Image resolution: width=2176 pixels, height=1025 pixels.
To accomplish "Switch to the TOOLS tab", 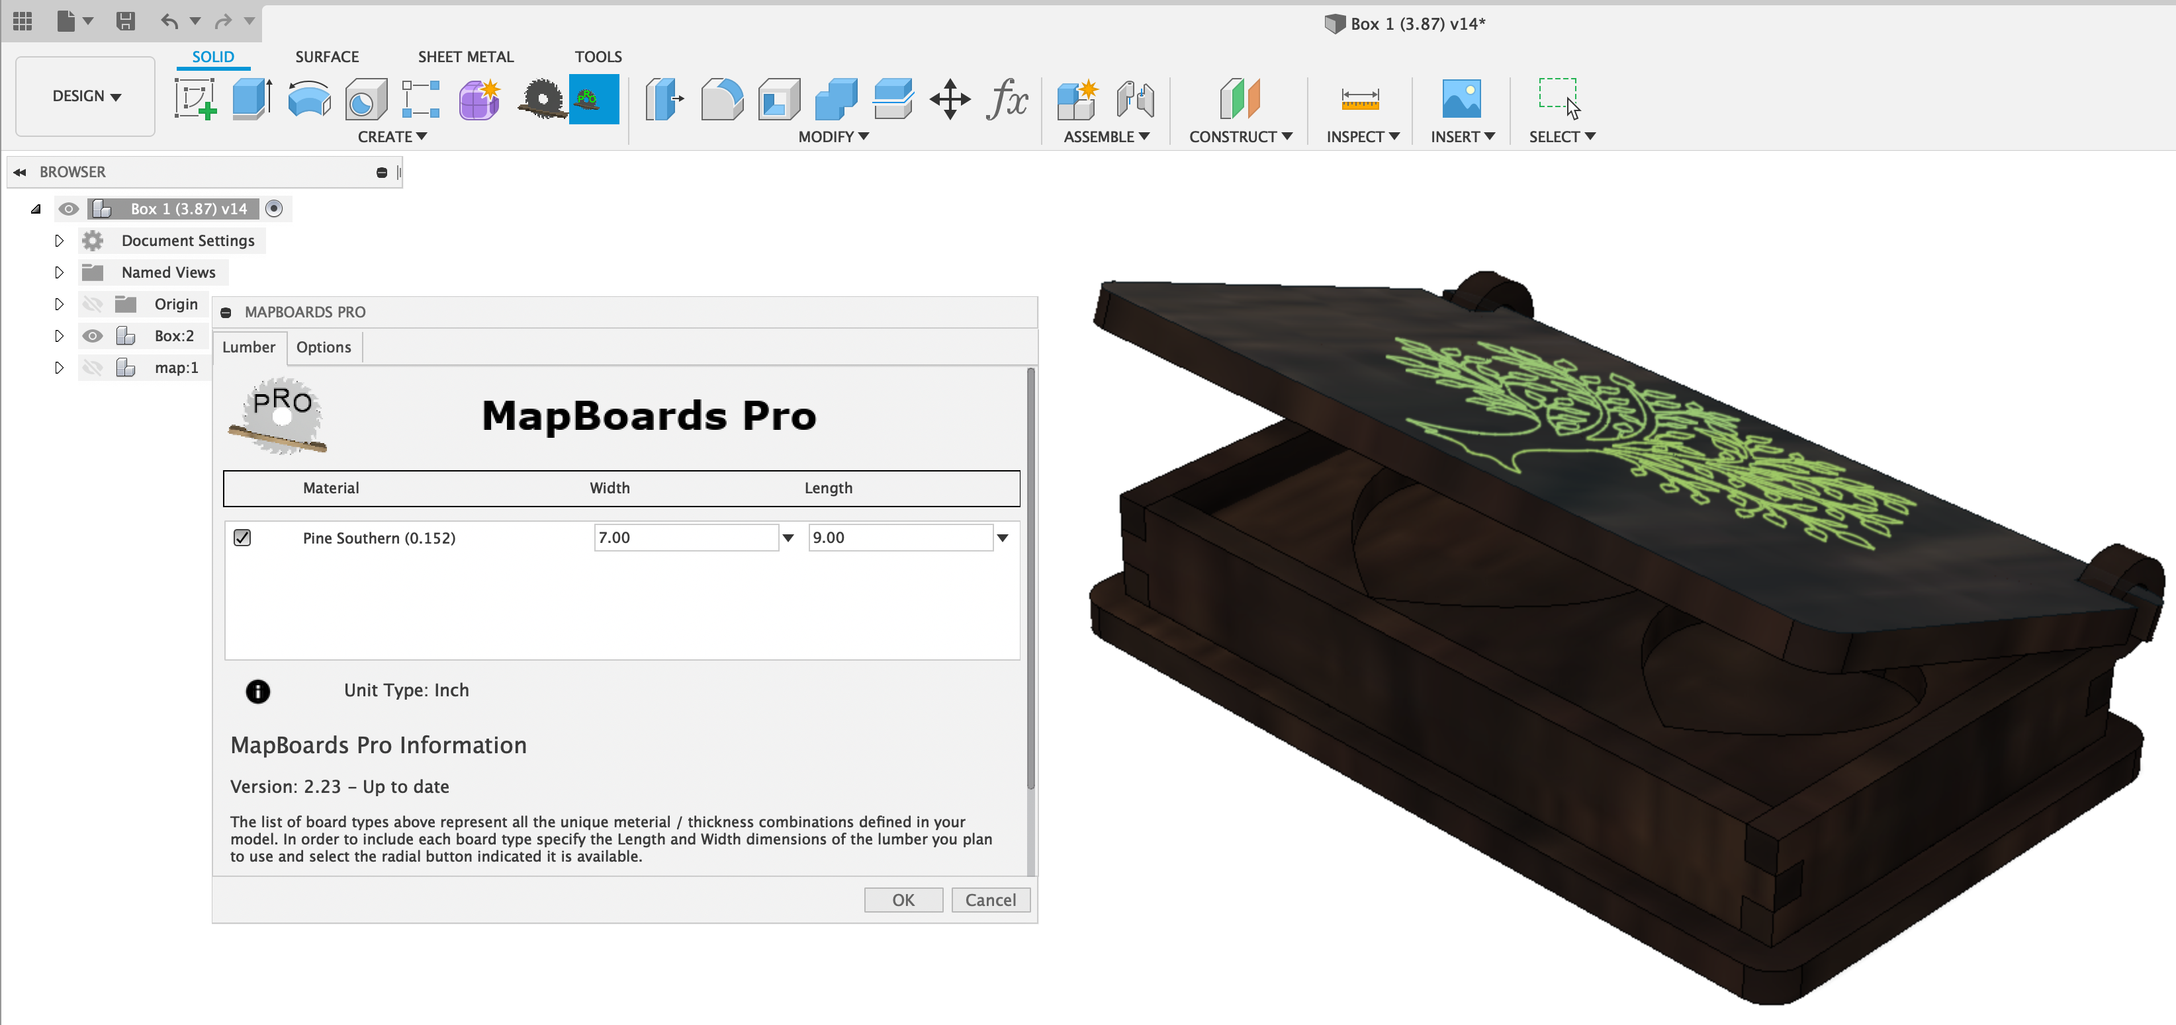I will tap(598, 57).
